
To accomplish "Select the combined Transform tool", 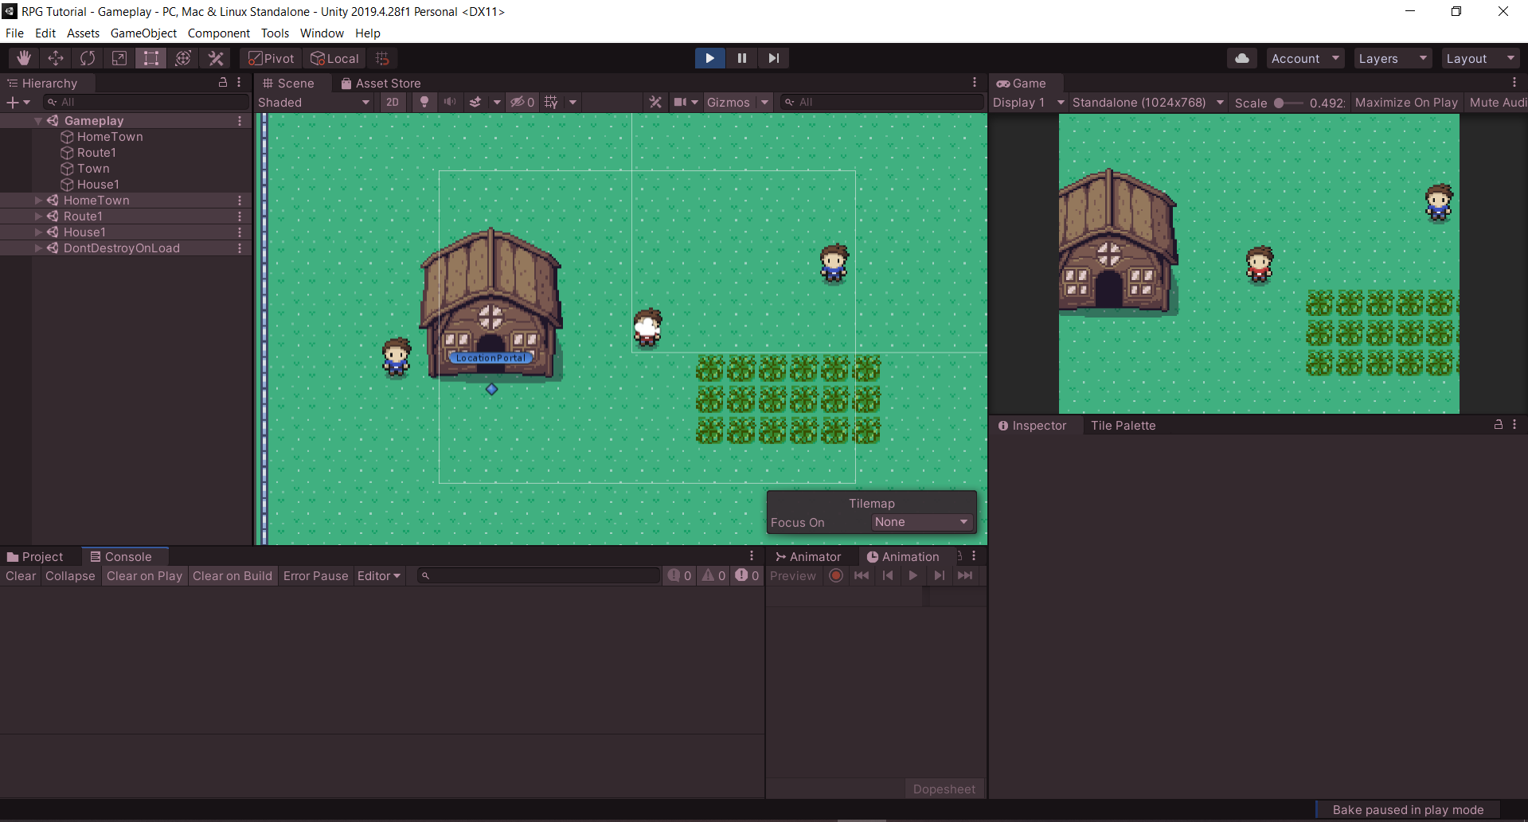I will 183,58.
